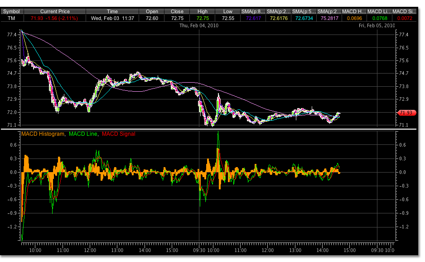This screenshot has width=425, height=262.
Task: Click the divider between price and MACD panels
Action: click(x=208, y=129)
